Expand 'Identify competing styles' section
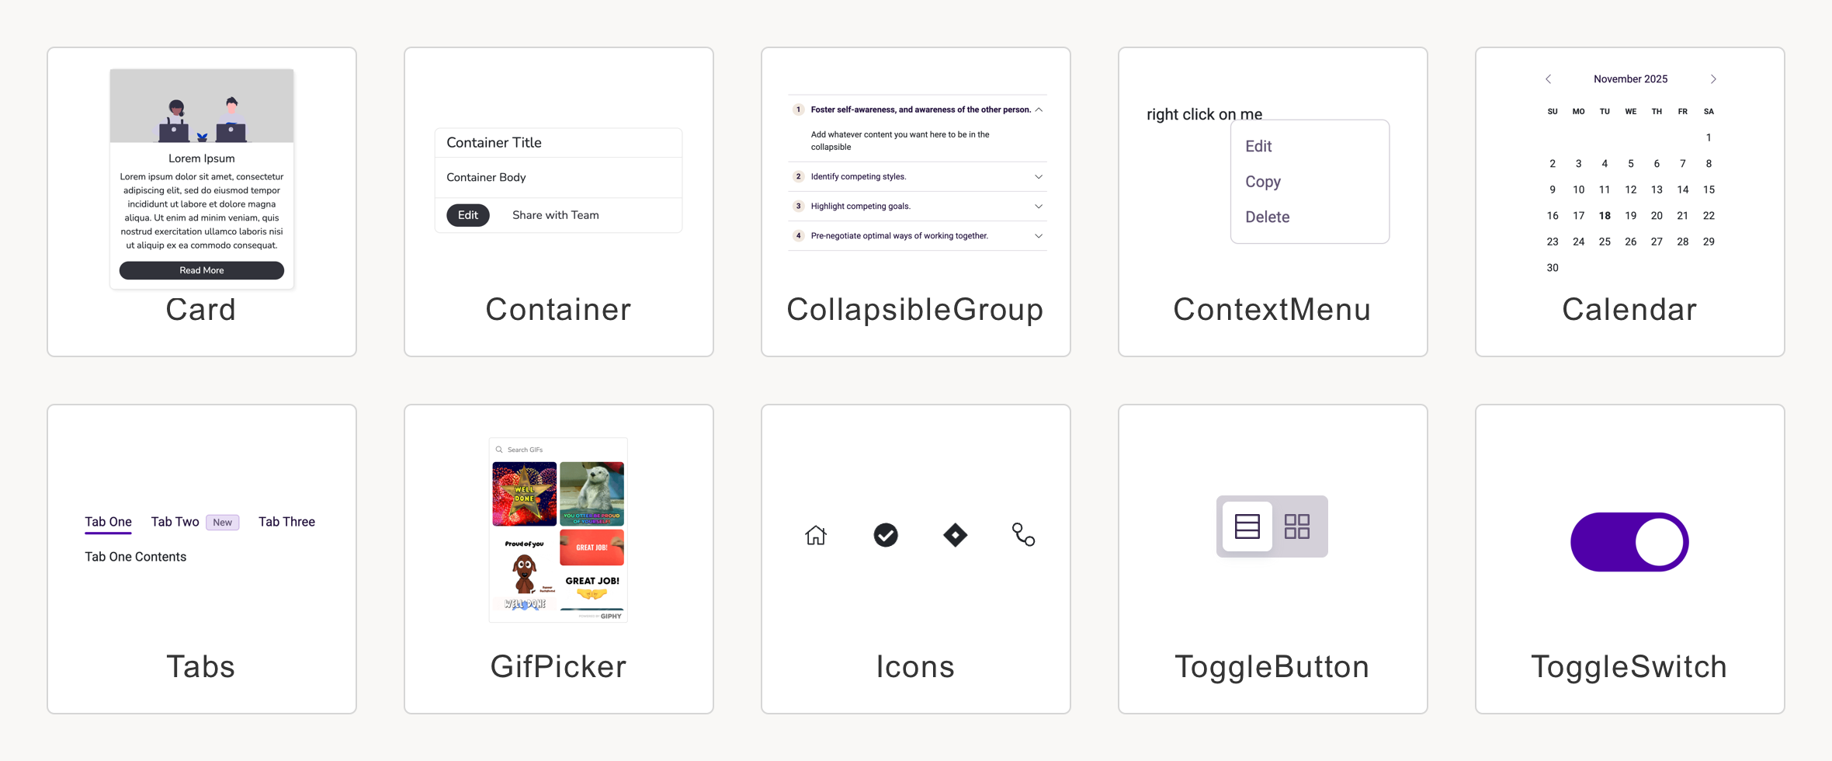This screenshot has width=1832, height=761. pyautogui.click(x=1038, y=177)
